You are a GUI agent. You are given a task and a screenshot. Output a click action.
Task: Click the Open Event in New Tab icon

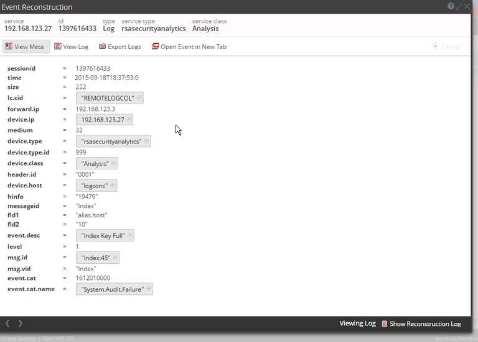155,46
